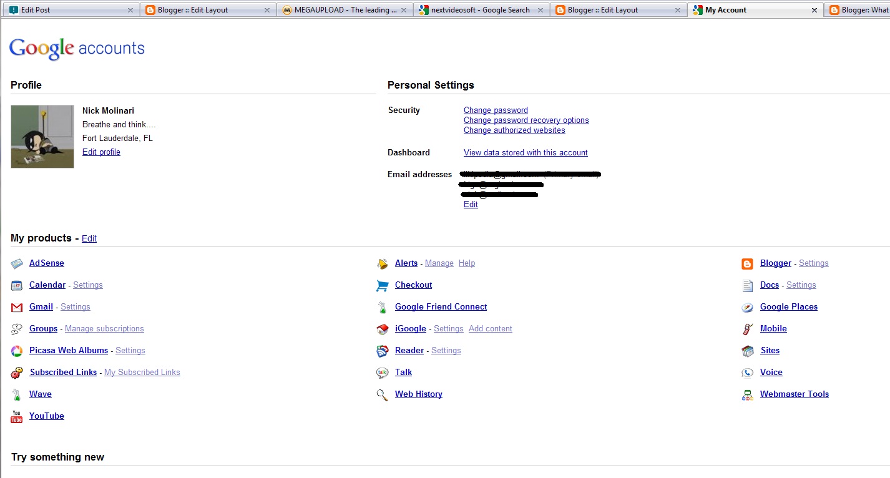Close the MEGAUPLOAD tab
890x478 pixels.
(403, 10)
